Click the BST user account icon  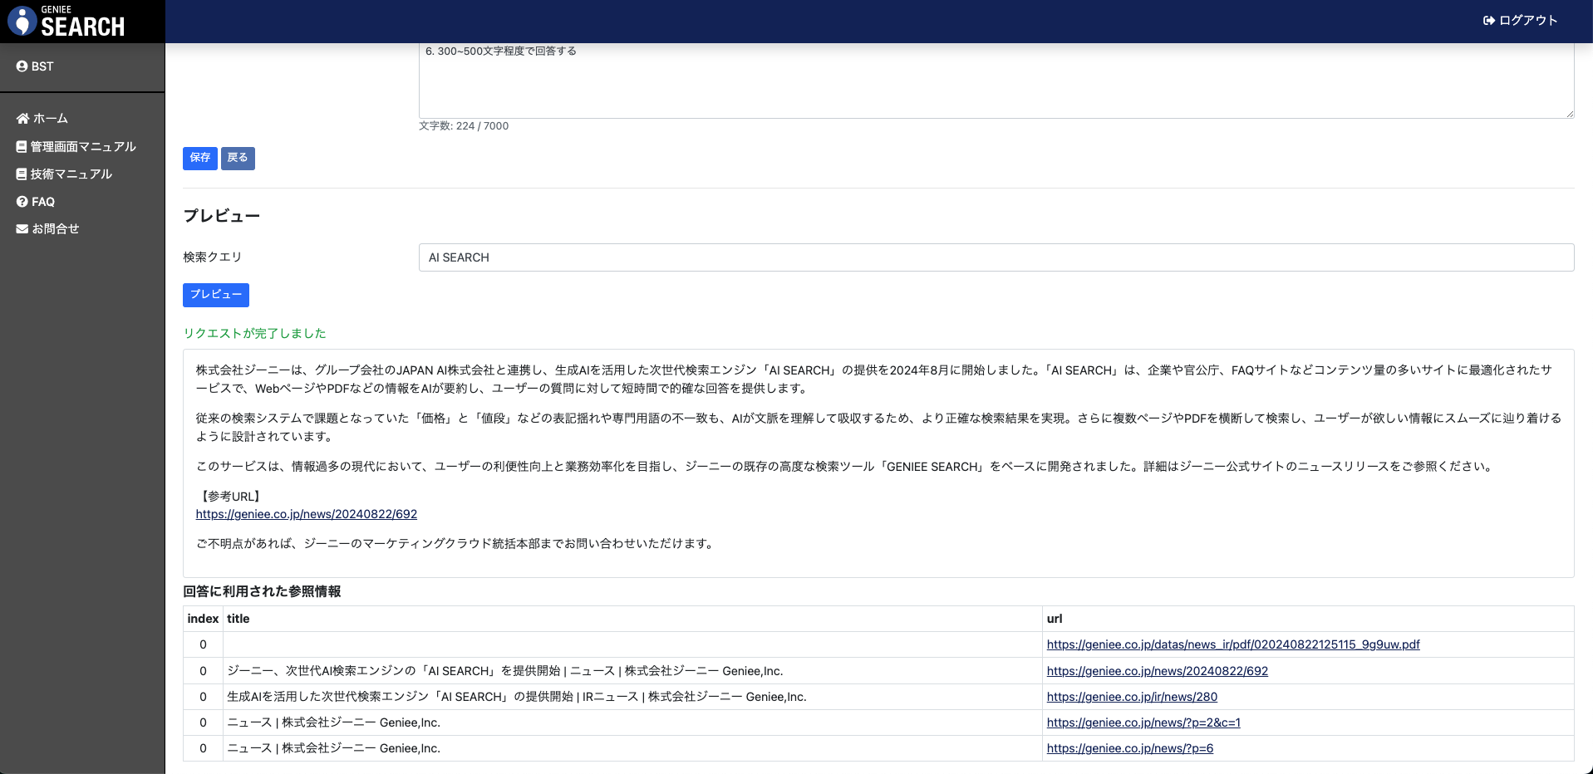pos(22,66)
